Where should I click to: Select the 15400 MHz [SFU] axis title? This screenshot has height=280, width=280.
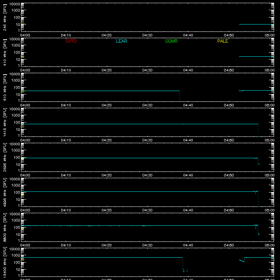(5, 262)
